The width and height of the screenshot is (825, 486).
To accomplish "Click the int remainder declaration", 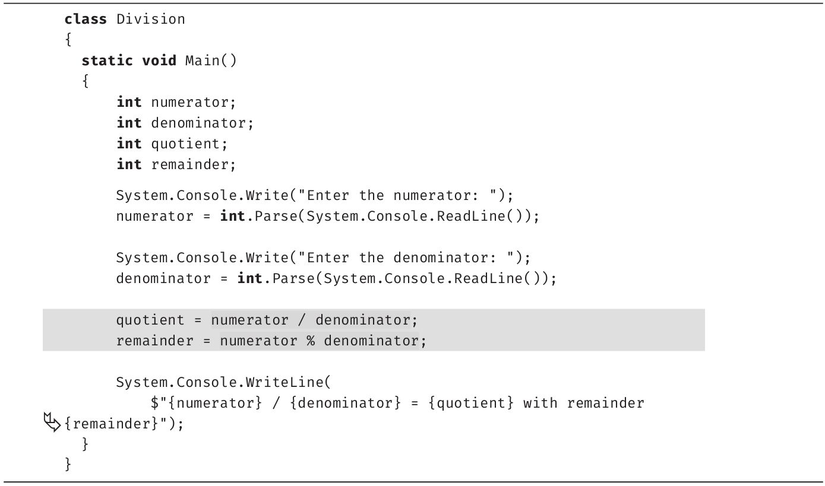I will [176, 164].
